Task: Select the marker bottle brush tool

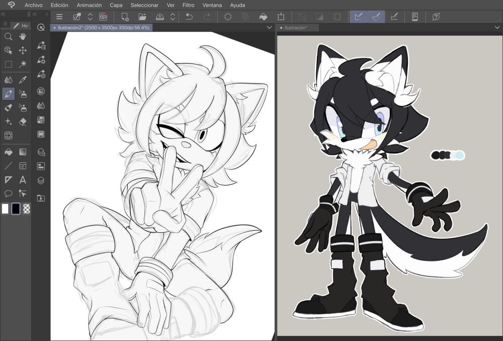Action: (9, 108)
